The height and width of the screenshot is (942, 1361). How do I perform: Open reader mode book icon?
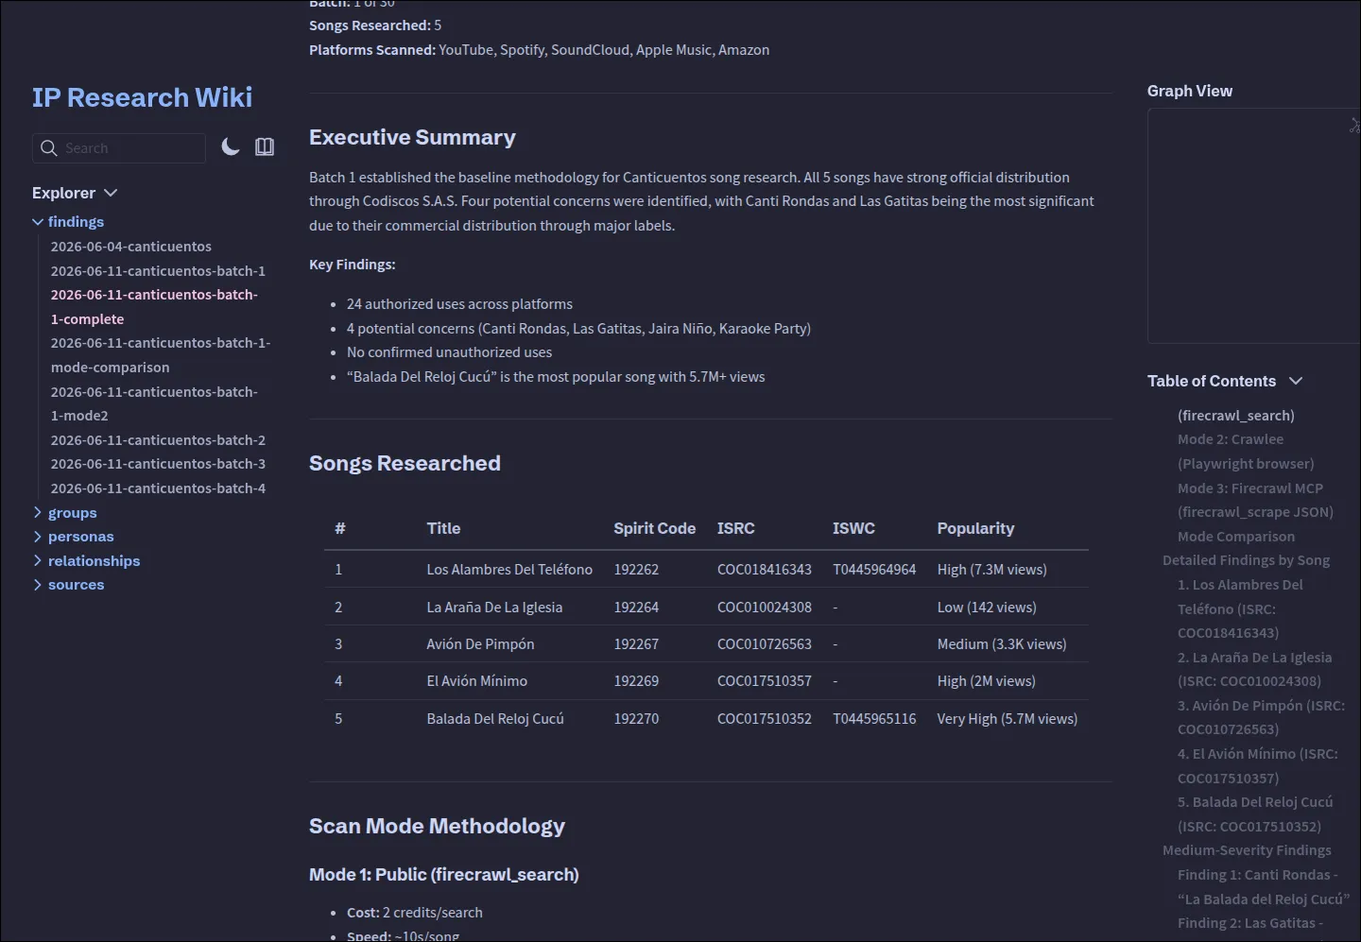click(x=265, y=146)
